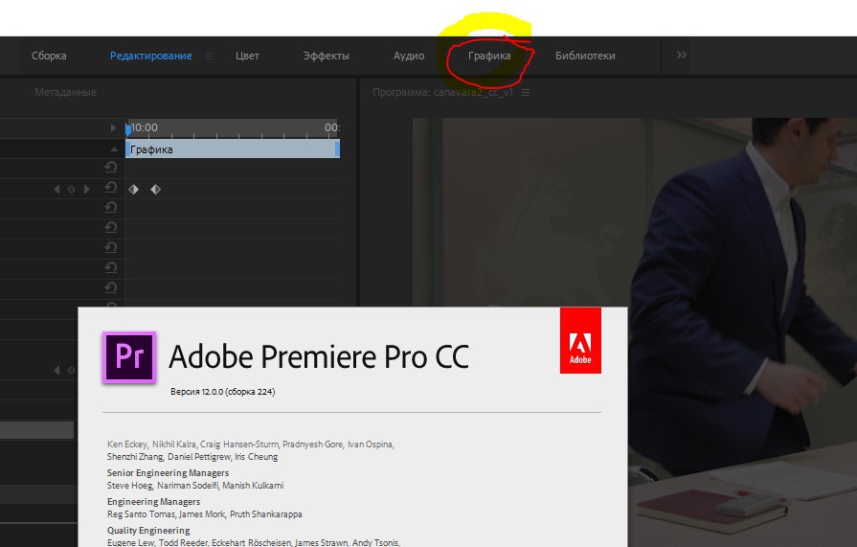Click the Premiere Pro Pr logo
The image size is (857, 547).
tap(129, 357)
